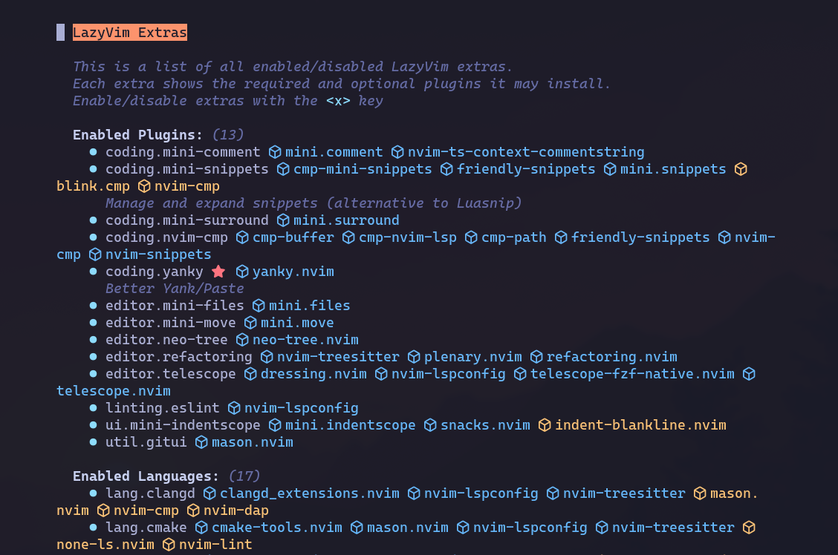Click the package icon before yanky.nvim
The width and height of the screenshot is (838, 555).
[242, 272]
